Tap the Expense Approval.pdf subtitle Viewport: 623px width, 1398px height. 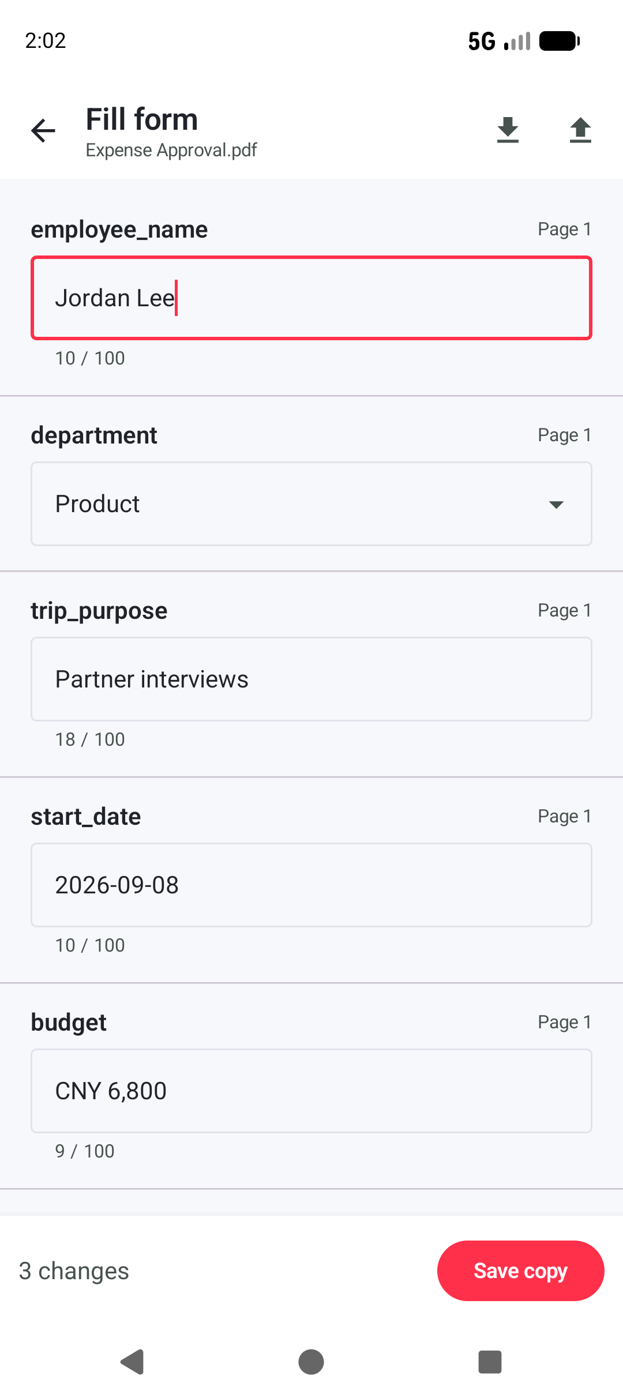tap(171, 150)
